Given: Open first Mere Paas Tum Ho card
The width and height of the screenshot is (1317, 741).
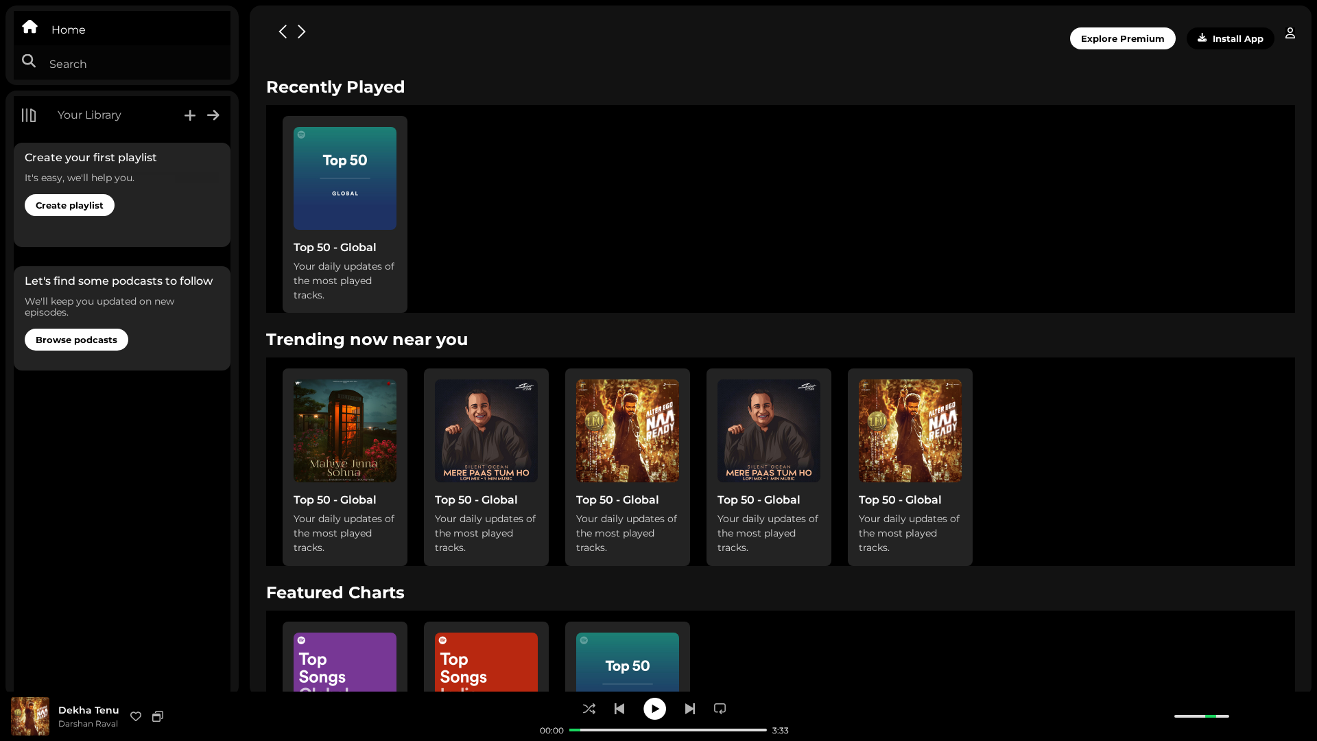Looking at the screenshot, I should click(x=486, y=467).
